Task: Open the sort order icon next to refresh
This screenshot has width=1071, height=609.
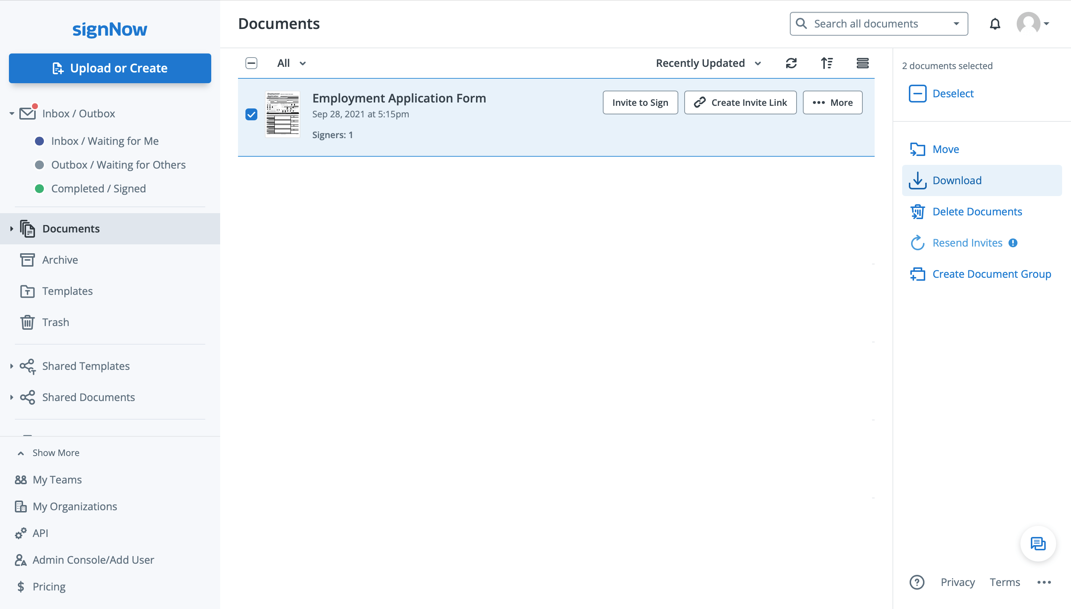Action: (x=827, y=63)
